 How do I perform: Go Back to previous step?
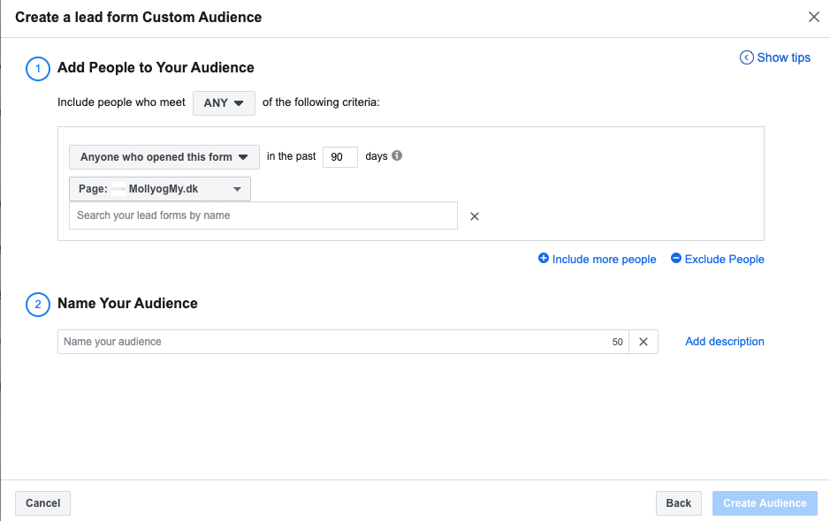[x=679, y=503]
